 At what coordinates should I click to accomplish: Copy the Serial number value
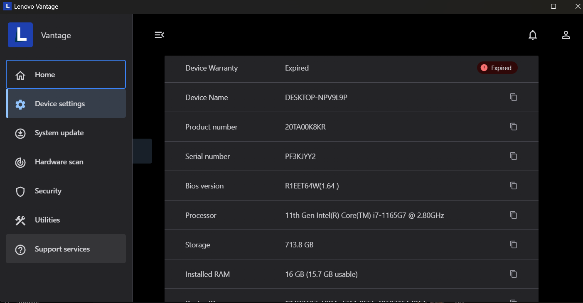514,156
